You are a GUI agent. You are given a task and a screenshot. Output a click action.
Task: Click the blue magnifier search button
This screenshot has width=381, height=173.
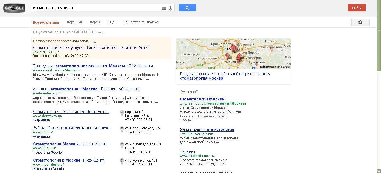187,8
